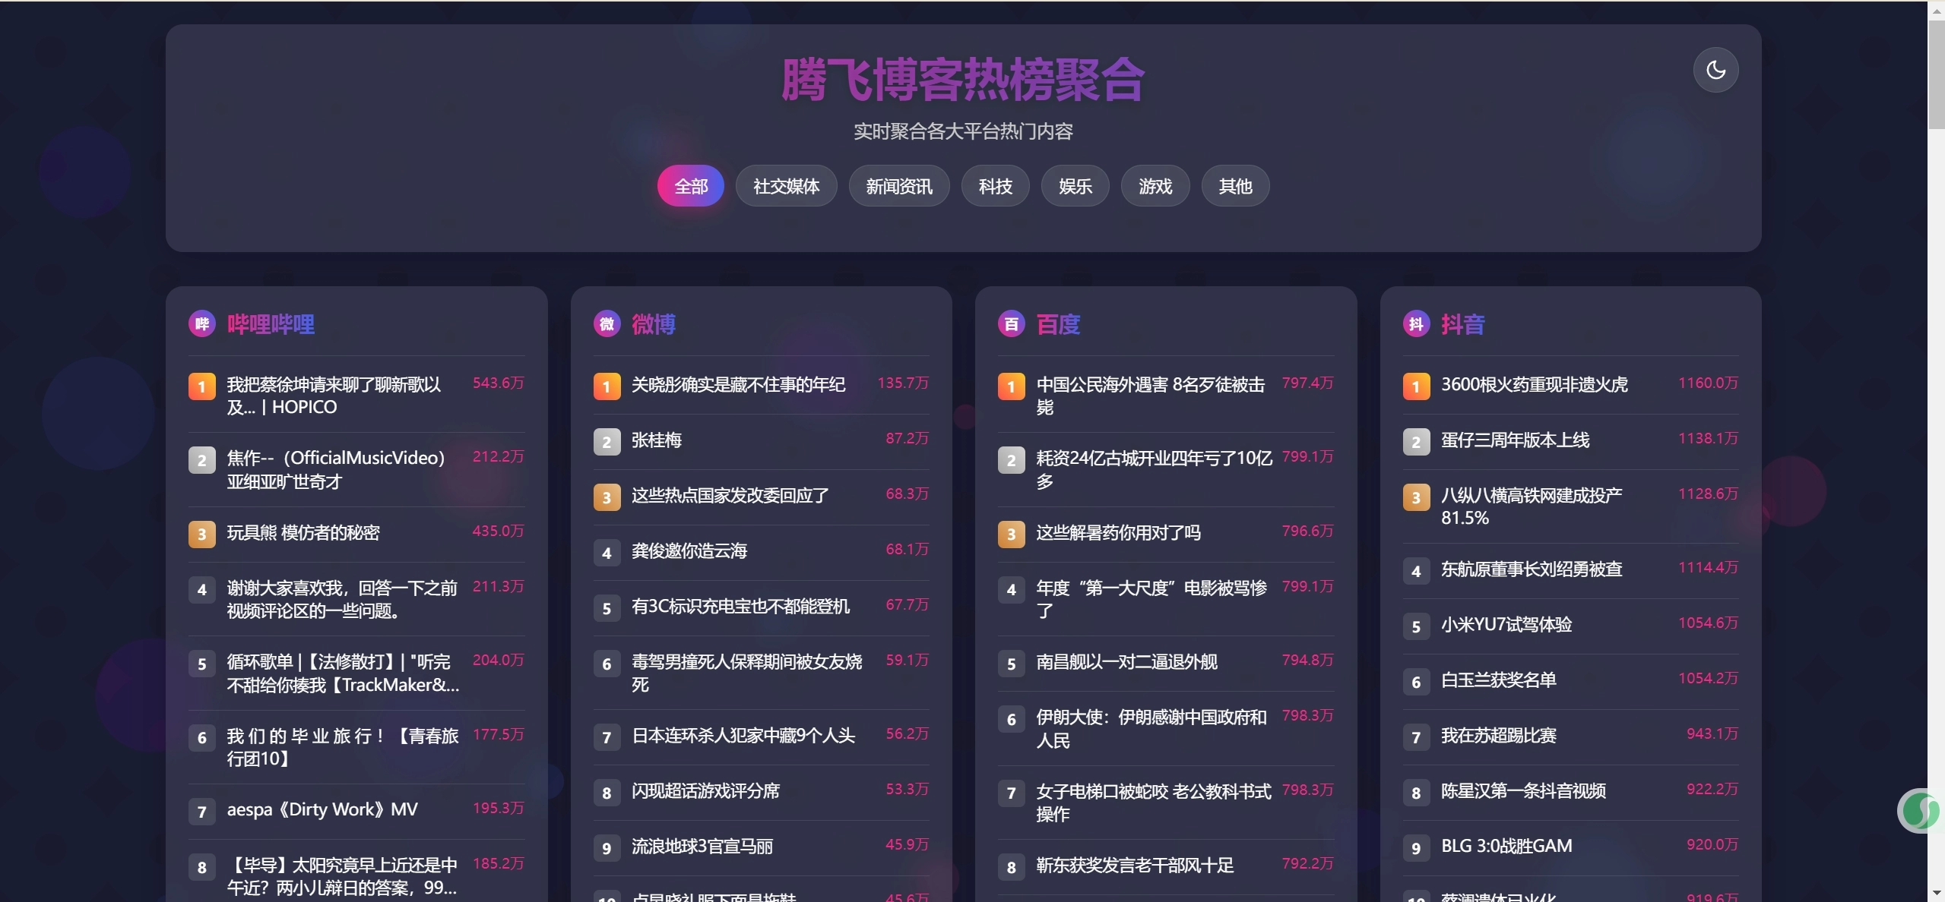Click the Weibo platform round icon
The height and width of the screenshot is (902, 1945).
(607, 324)
